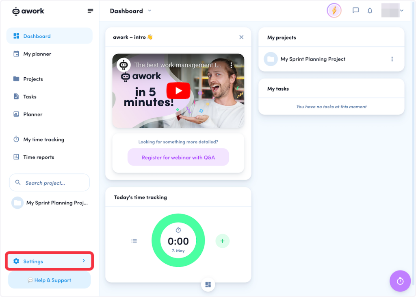Click the purple floating timer button

pyautogui.click(x=400, y=281)
